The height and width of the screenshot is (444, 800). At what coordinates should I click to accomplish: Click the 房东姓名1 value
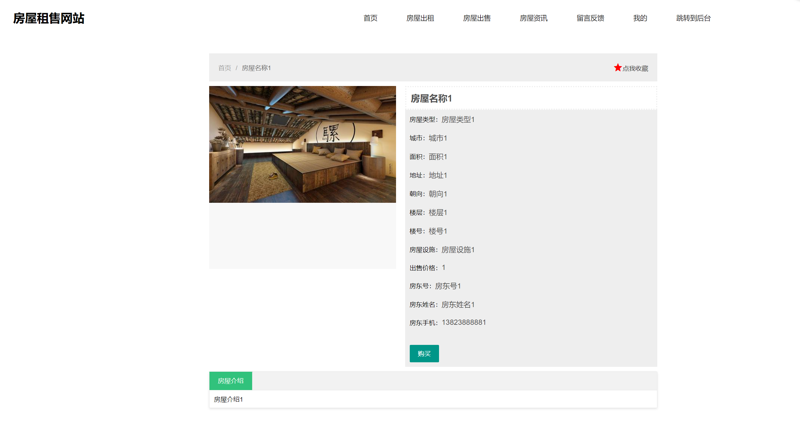click(x=458, y=305)
